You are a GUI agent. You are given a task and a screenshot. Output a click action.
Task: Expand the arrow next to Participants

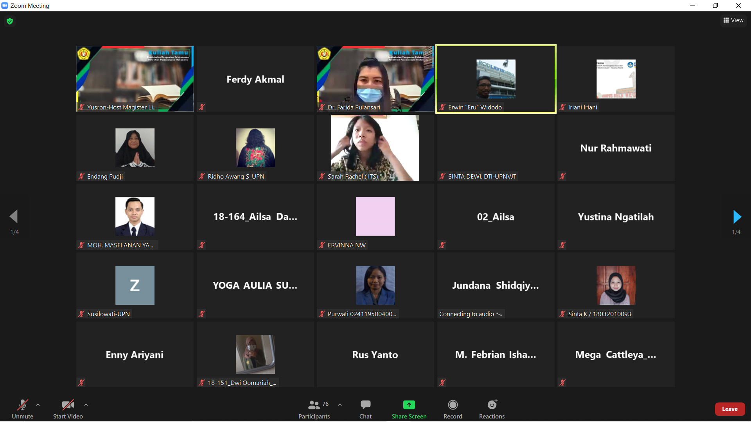[x=340, y=405]
